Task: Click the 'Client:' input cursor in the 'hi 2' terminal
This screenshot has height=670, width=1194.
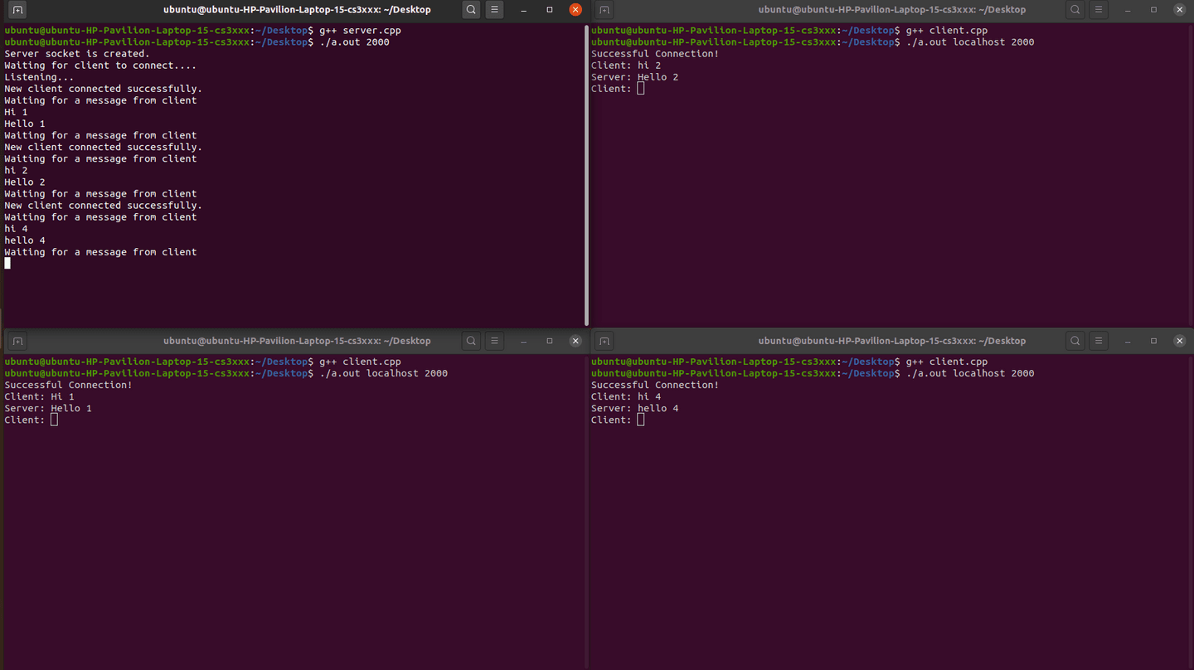Action: coord(641,89)
